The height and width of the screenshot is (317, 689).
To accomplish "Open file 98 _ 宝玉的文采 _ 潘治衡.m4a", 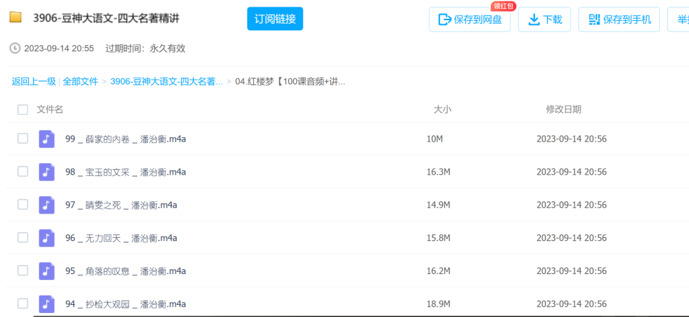I will pos(126,172).
